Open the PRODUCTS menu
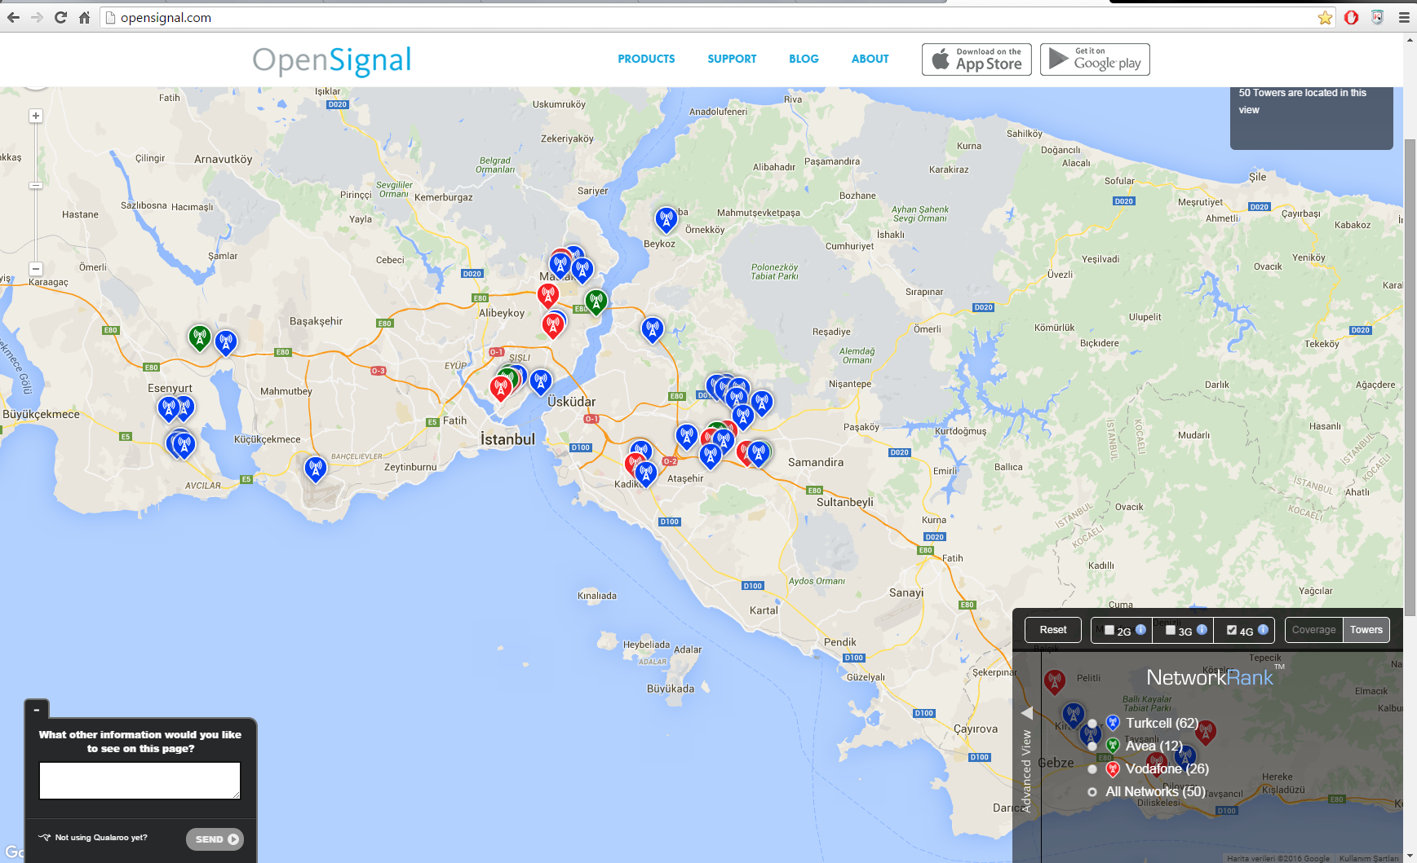The height and width of the screenshot is (863, 1417). [x=646, y=59]
